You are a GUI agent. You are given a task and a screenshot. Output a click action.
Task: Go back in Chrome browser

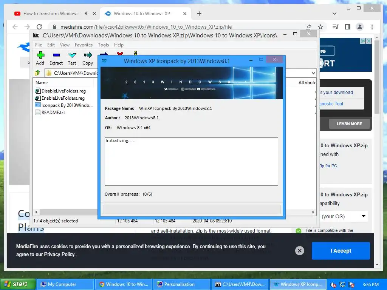(x=15, y=27)
